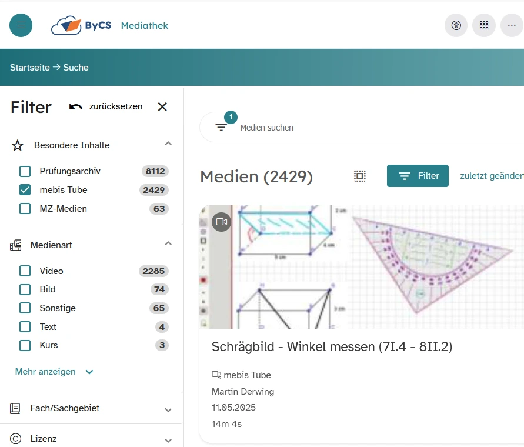This screenshot has height=447, width=524.
Task: Click the select-all media icon
Action: [x=360, y=176]
